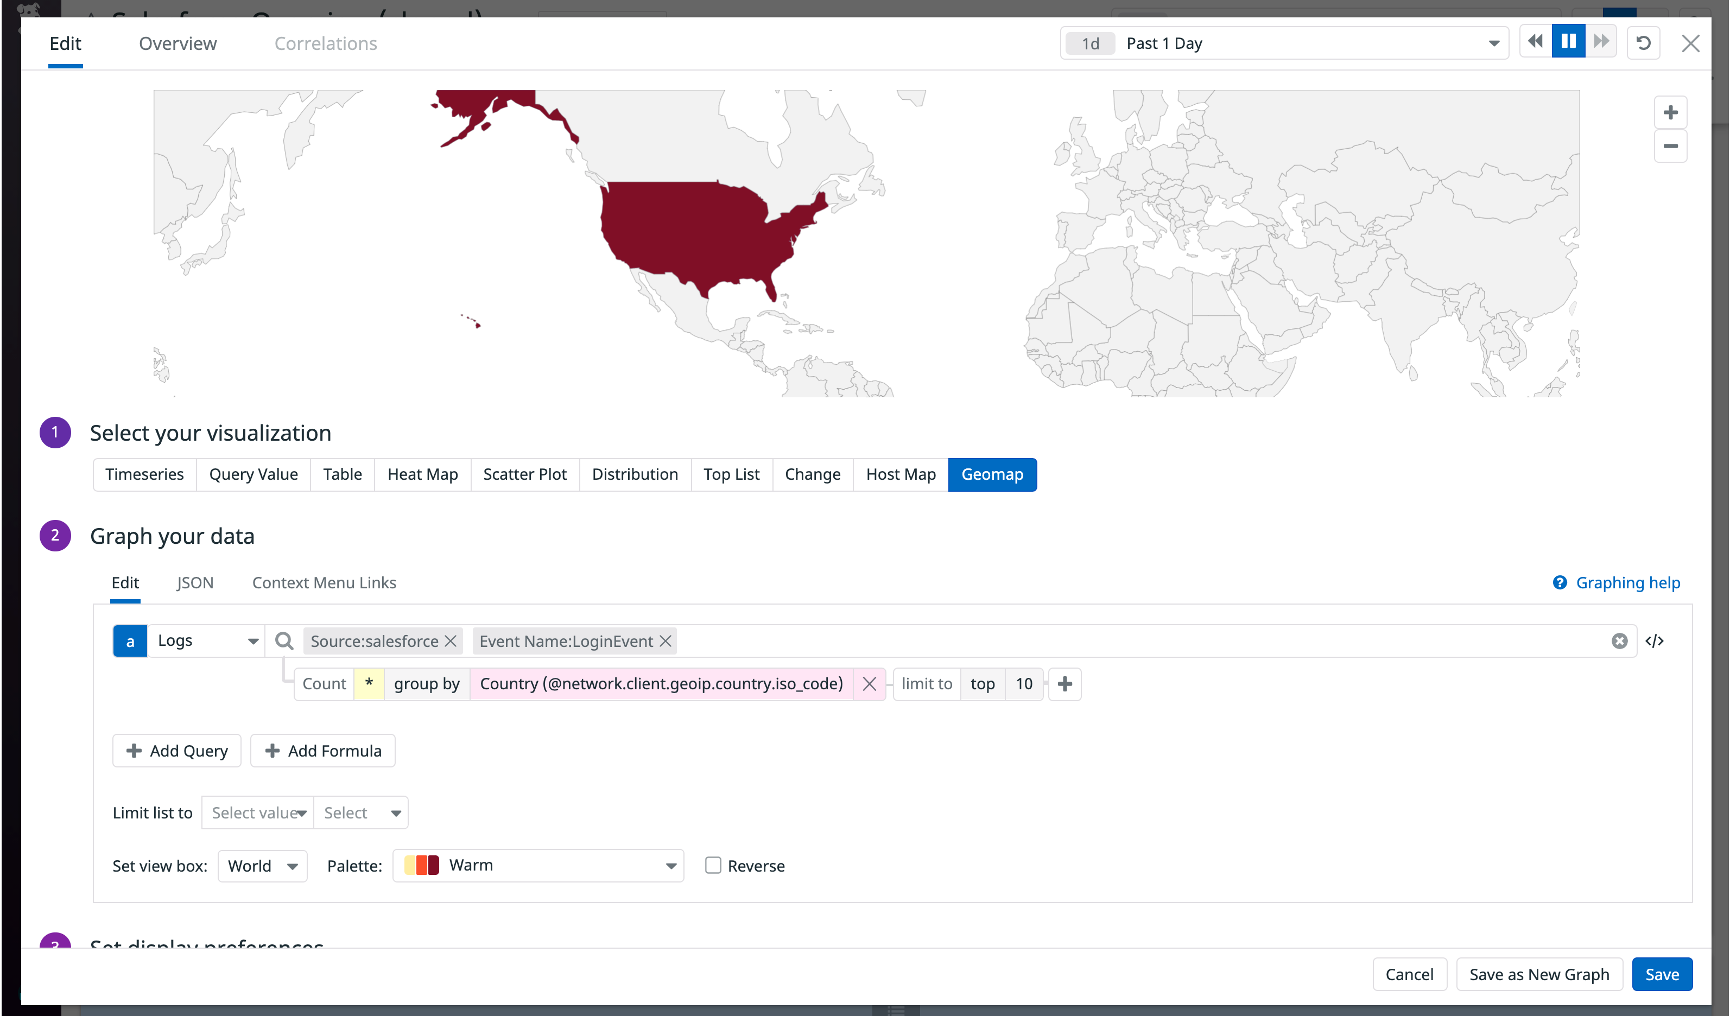
Task: Reset the time range with the restore icon
Action: click(1644, 42)
